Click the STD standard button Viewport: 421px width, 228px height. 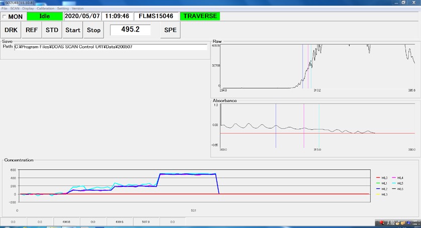click(52, 30)
